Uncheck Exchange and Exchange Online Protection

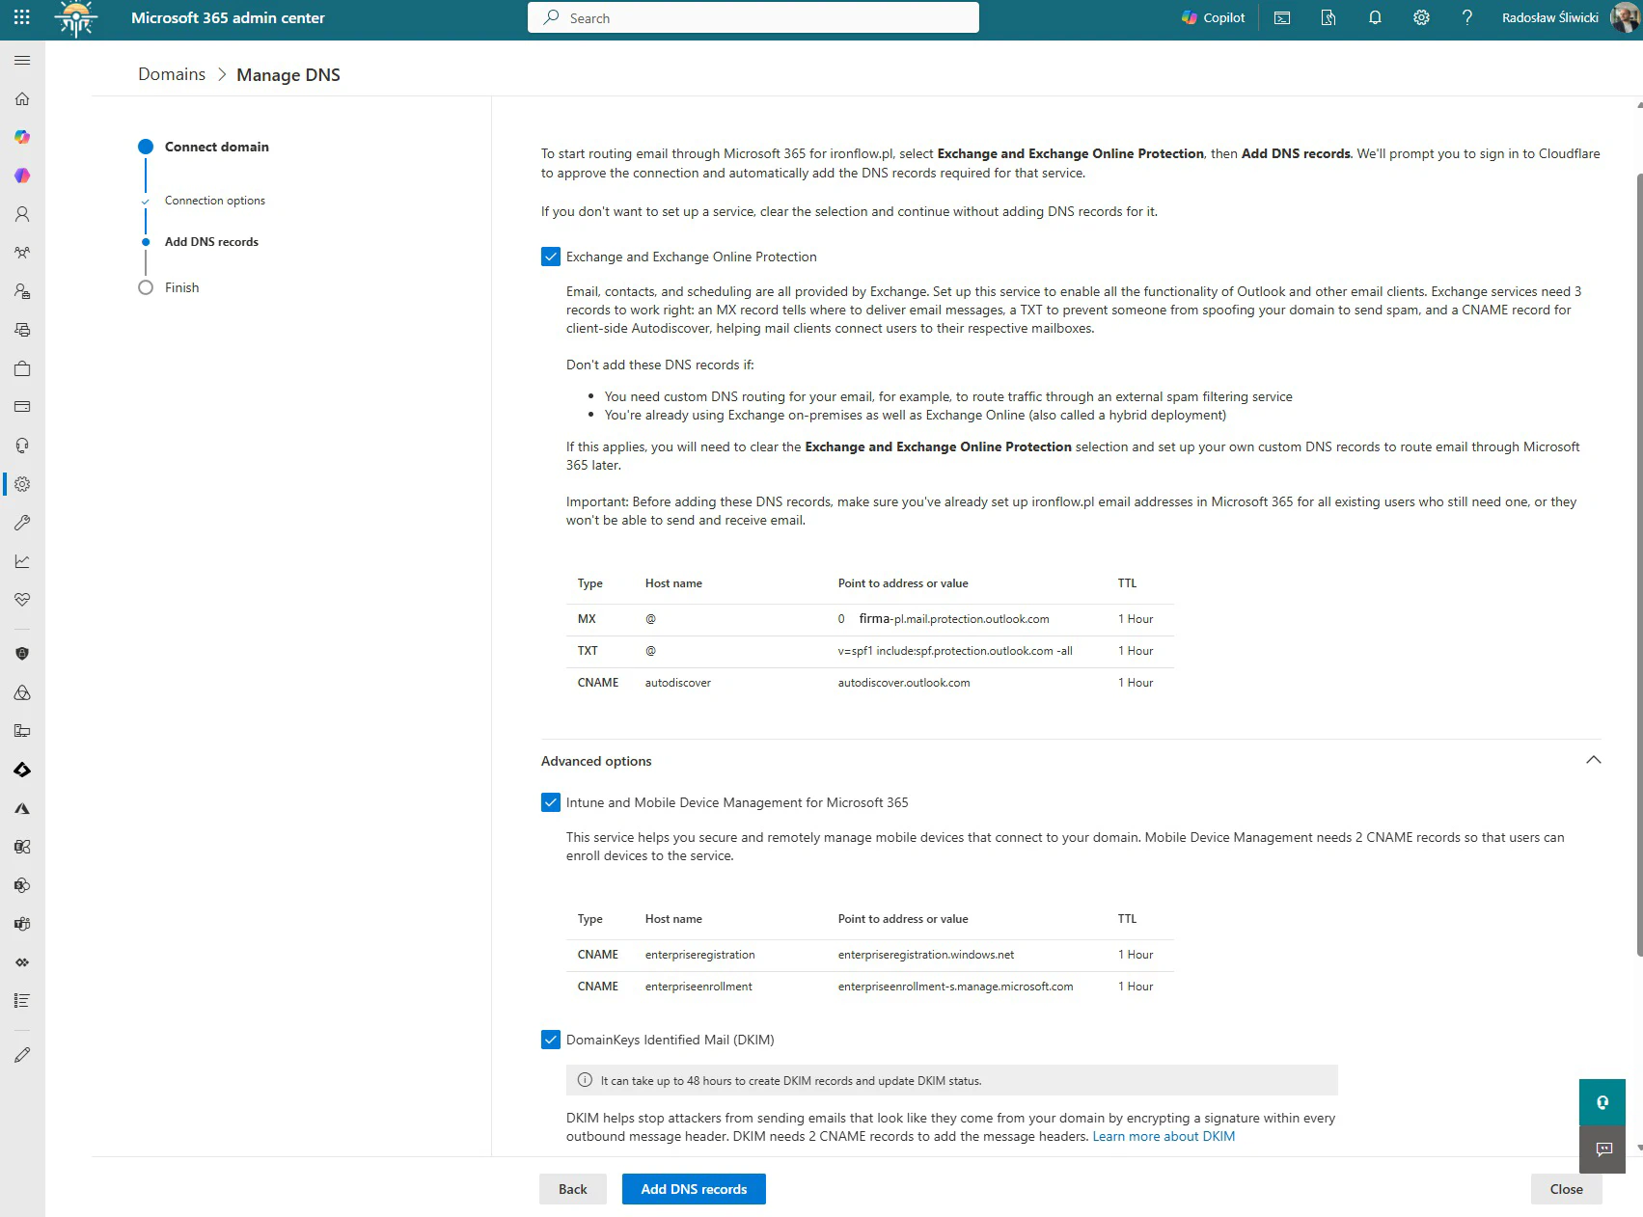(550, 257)
